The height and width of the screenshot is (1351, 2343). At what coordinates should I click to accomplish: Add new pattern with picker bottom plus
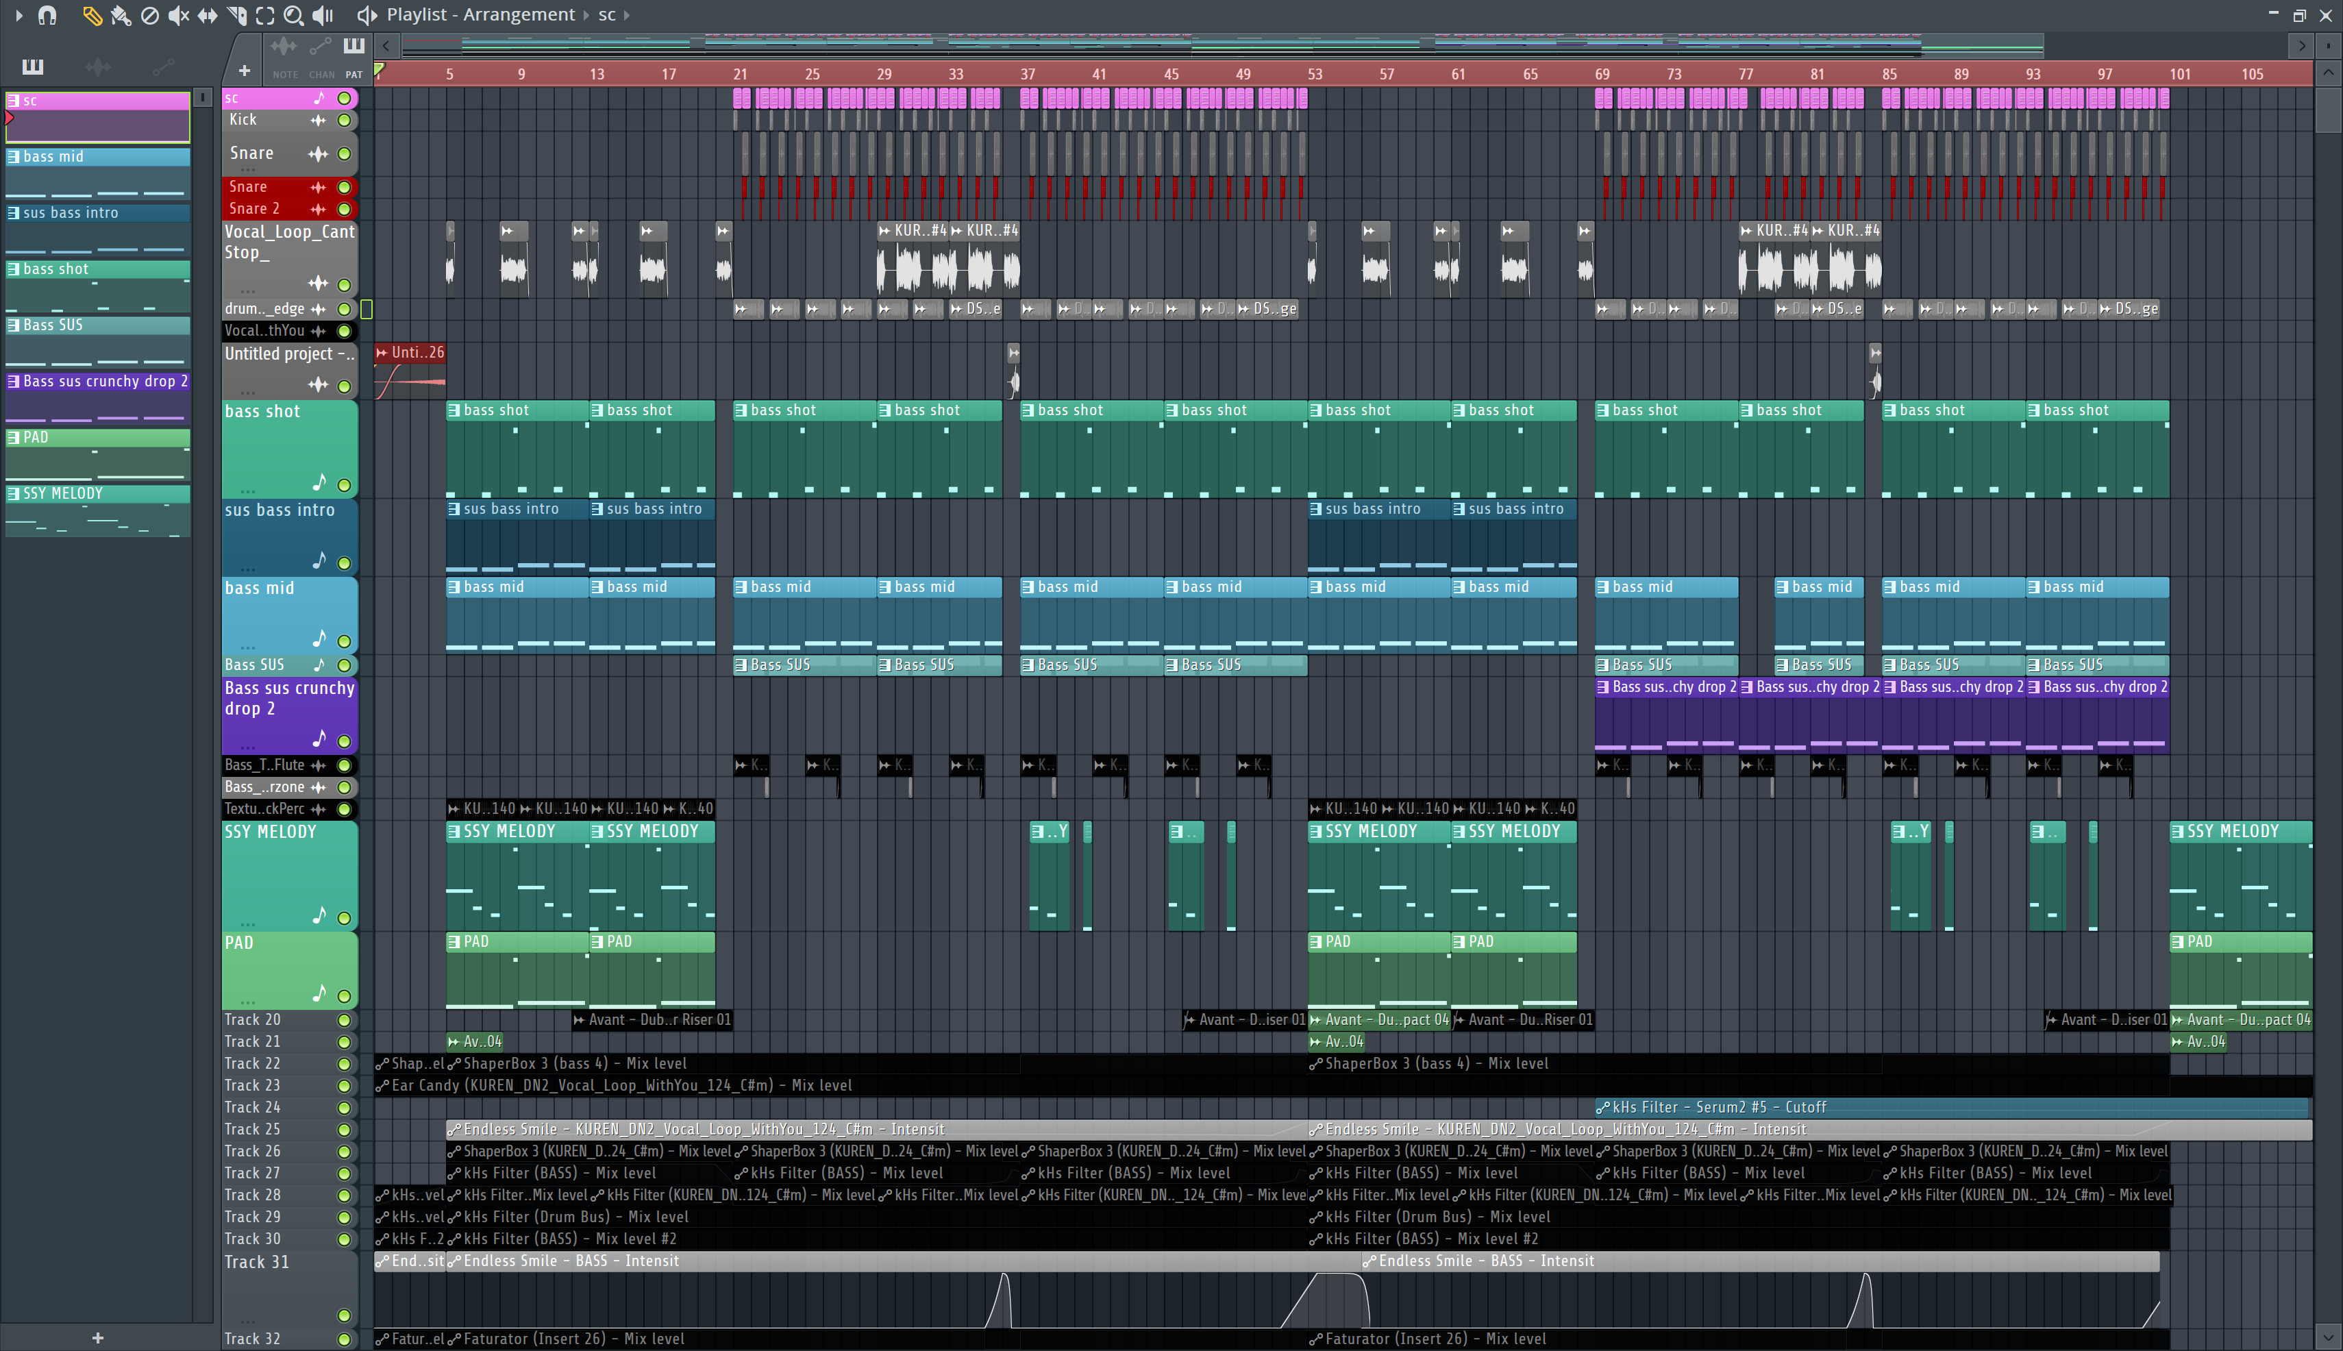coord(99,1337)
